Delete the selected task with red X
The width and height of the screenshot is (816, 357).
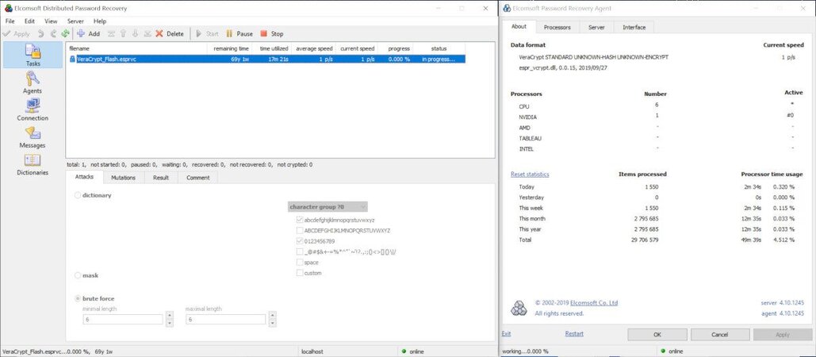pyautogui.click(x=170, y=34)
